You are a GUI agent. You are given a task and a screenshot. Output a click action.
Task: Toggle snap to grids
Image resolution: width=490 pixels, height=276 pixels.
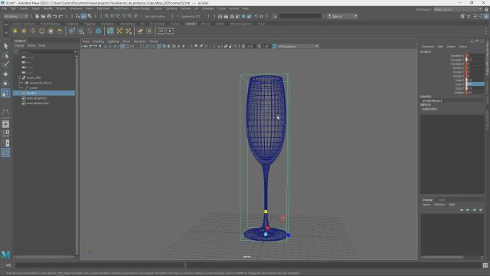[106, 16]
